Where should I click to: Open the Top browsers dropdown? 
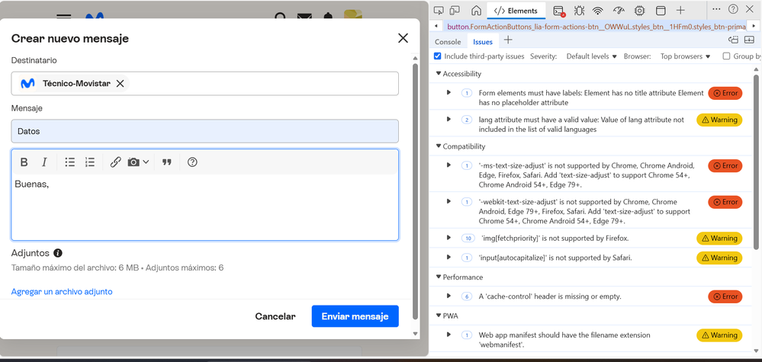[x=685, y=56]
